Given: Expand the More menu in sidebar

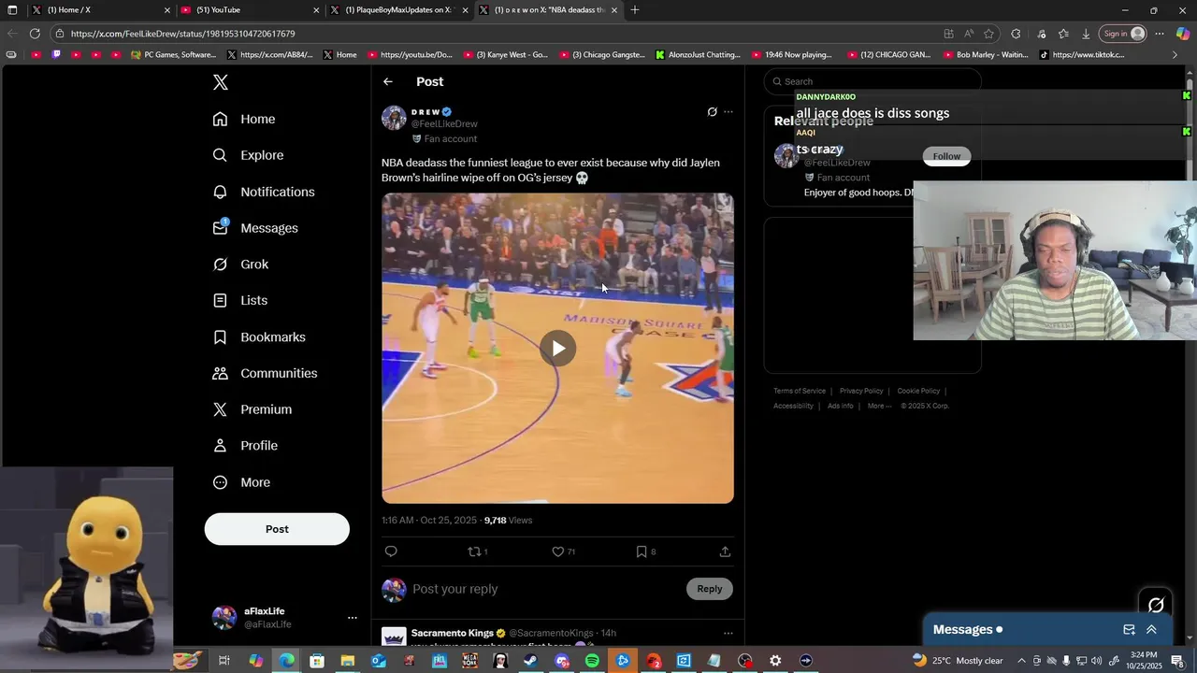Looking at the screenshot, I should click(241, 482).
